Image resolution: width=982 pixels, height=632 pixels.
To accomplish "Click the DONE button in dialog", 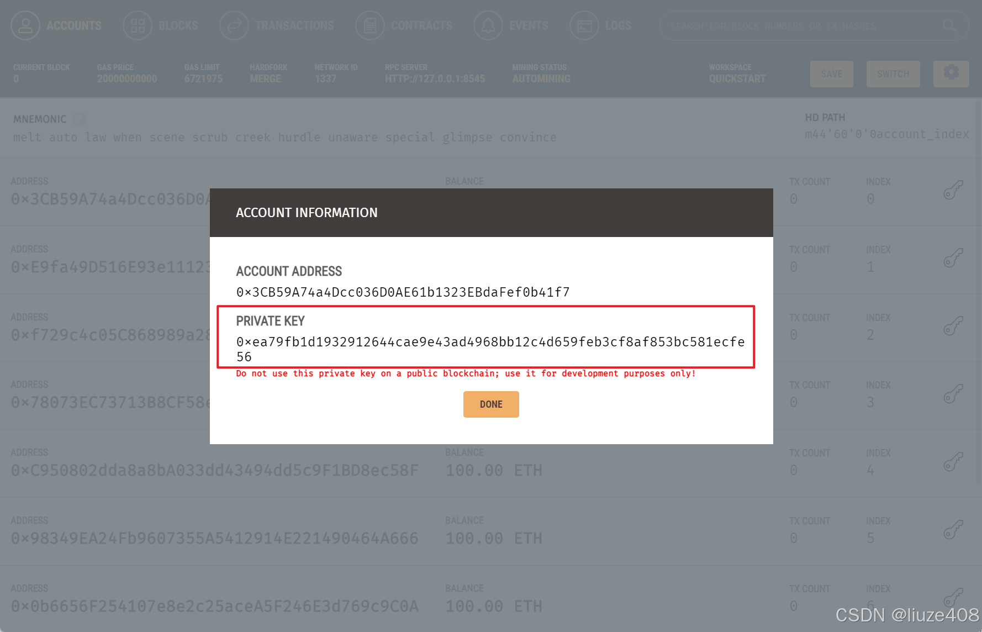I will pos(491,404).
